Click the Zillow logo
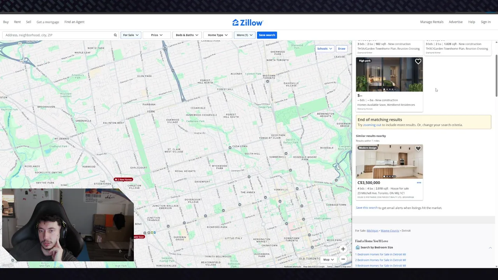Screen dimensions: 498x280 click(248, 23)
